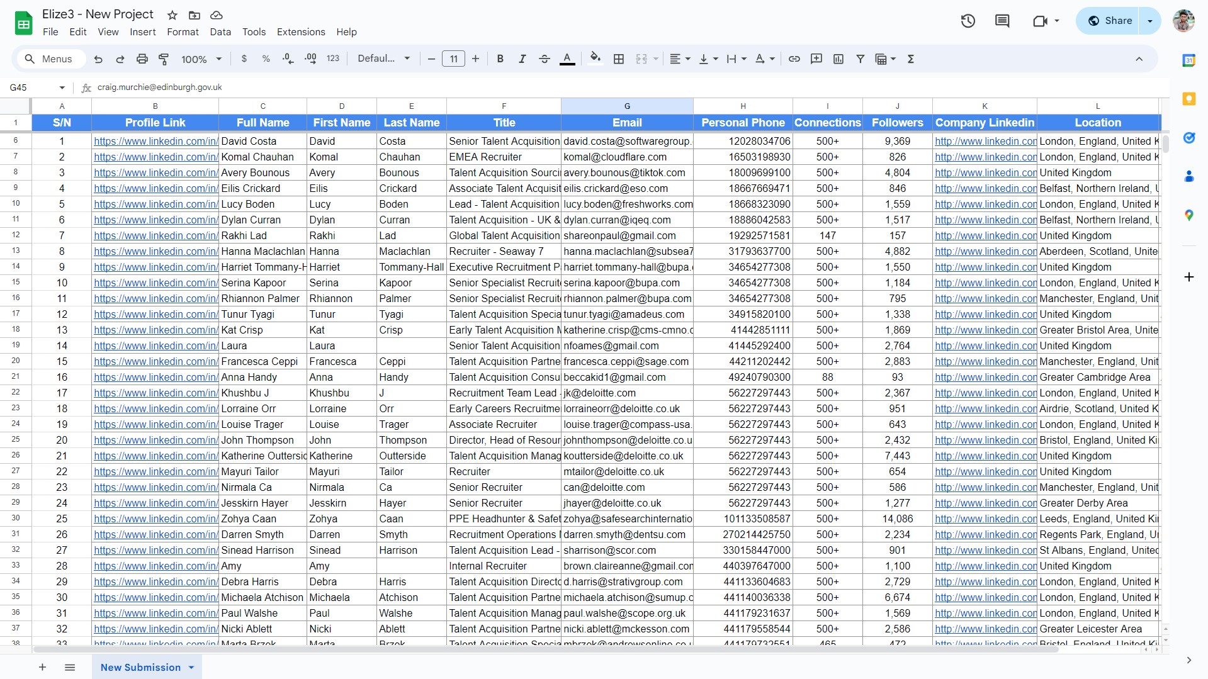Open the New Submission tab menu arrow
Image resolution: width=1208 pixels, height=679 pixels.
coord(191,668)
